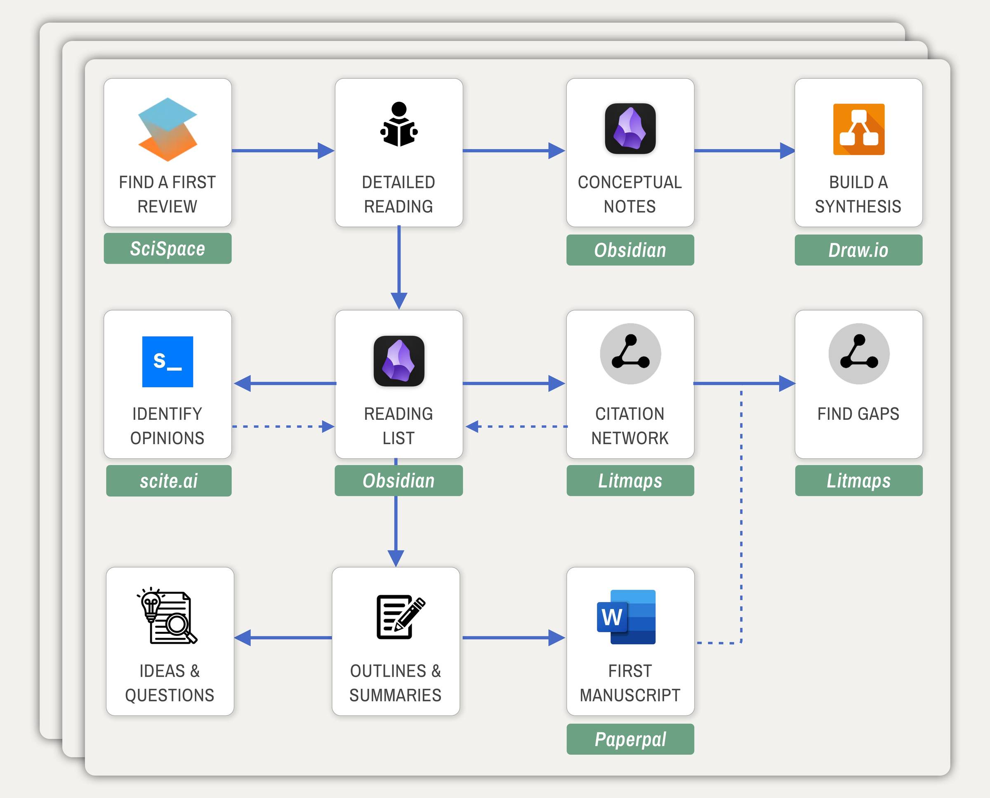Click the green Draw.io label
The width and height of the screenshot is (990, 798).
[858, 250]
